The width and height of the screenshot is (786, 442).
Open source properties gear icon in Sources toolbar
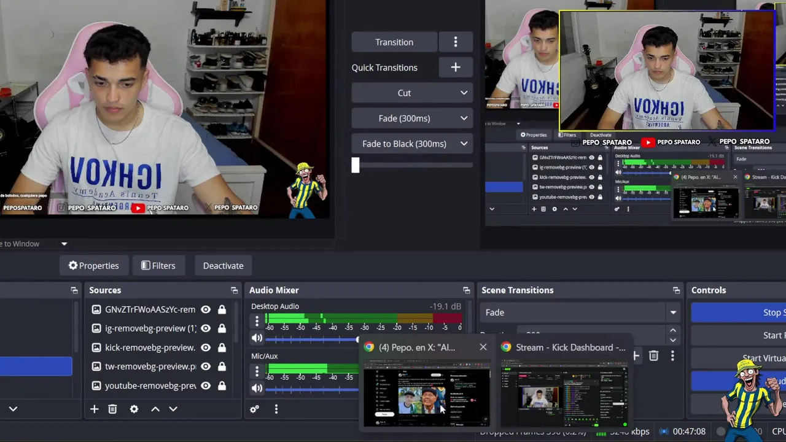click(x=134, y=409)
